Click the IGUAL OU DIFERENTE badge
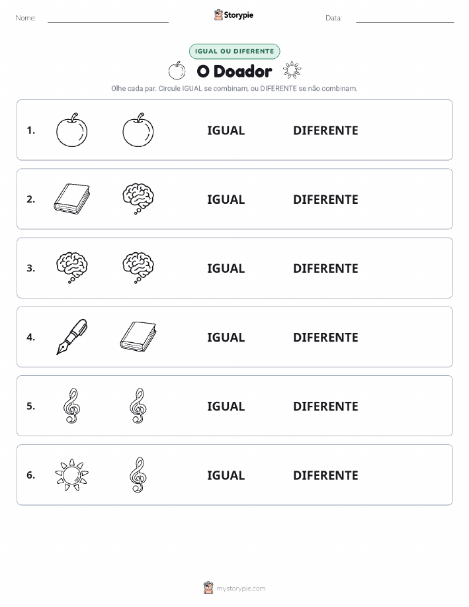Screen dimensions: 469x607 [234, 51]
